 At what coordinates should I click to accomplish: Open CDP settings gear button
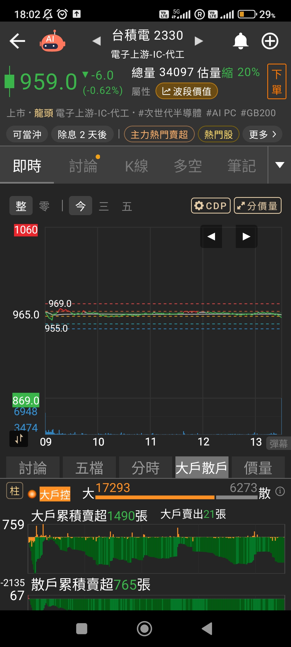pos(211,206)
